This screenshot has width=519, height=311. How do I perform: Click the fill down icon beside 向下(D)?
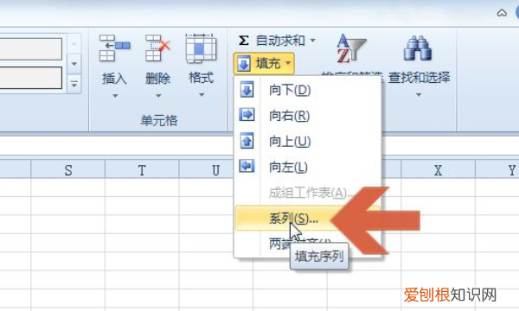click(247, 90)
